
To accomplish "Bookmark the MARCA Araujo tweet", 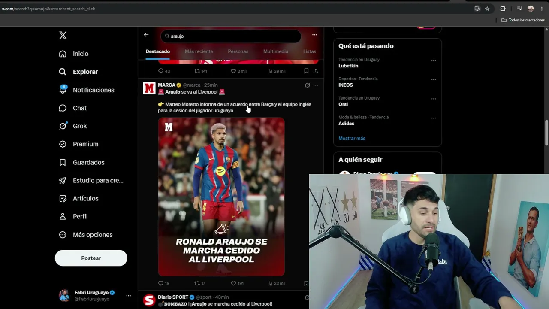I will tap(306, 283).
